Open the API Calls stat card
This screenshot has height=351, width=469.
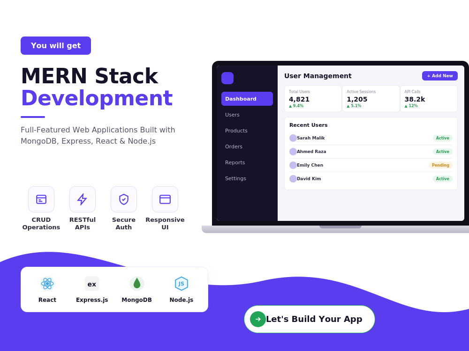(x=429, y=99)
